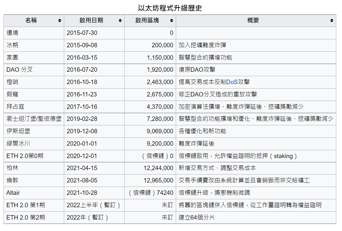
Task: Click block number 7,280,000
Action: 160,119
